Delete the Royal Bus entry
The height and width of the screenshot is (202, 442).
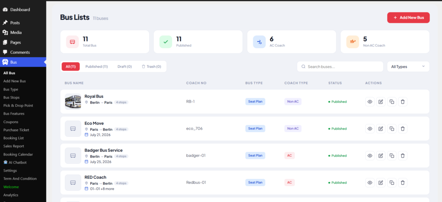[403, 102]
